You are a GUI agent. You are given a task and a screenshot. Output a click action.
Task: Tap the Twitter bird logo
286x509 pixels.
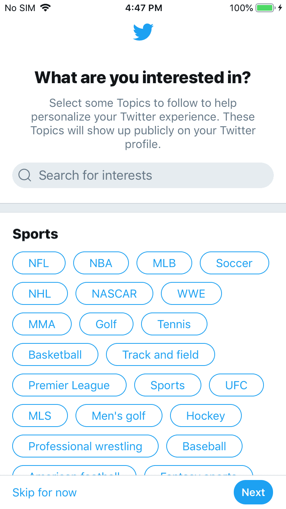pos(143,32)
